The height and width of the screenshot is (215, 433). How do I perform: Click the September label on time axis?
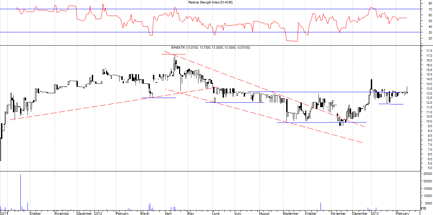(x=291, y=213)
